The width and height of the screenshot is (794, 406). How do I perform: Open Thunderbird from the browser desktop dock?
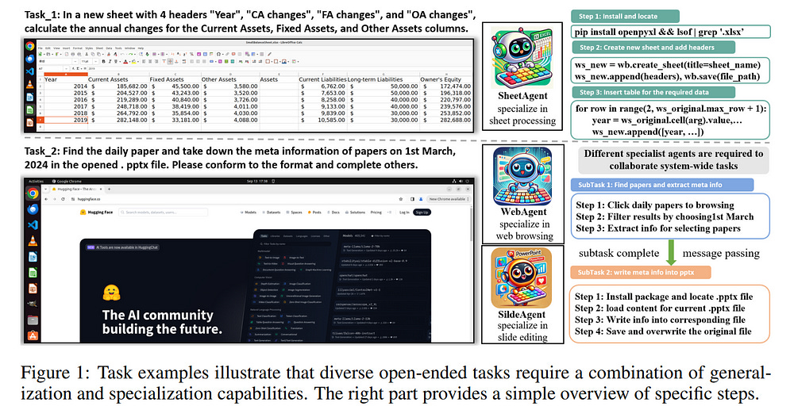click(x=33, y=209)
